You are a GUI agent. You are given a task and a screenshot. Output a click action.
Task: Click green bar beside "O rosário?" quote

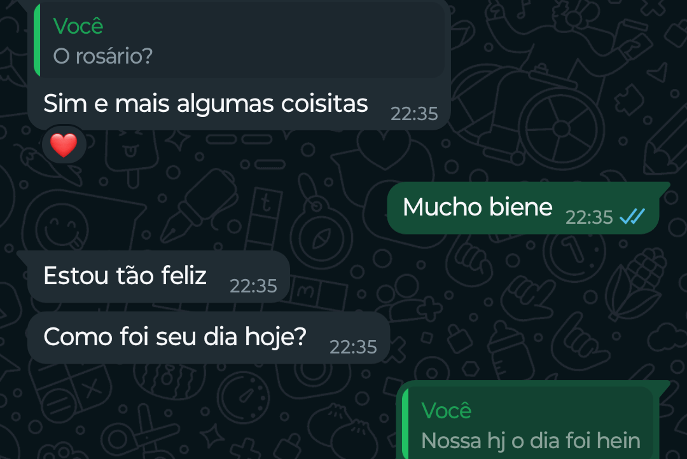(37, 40)
